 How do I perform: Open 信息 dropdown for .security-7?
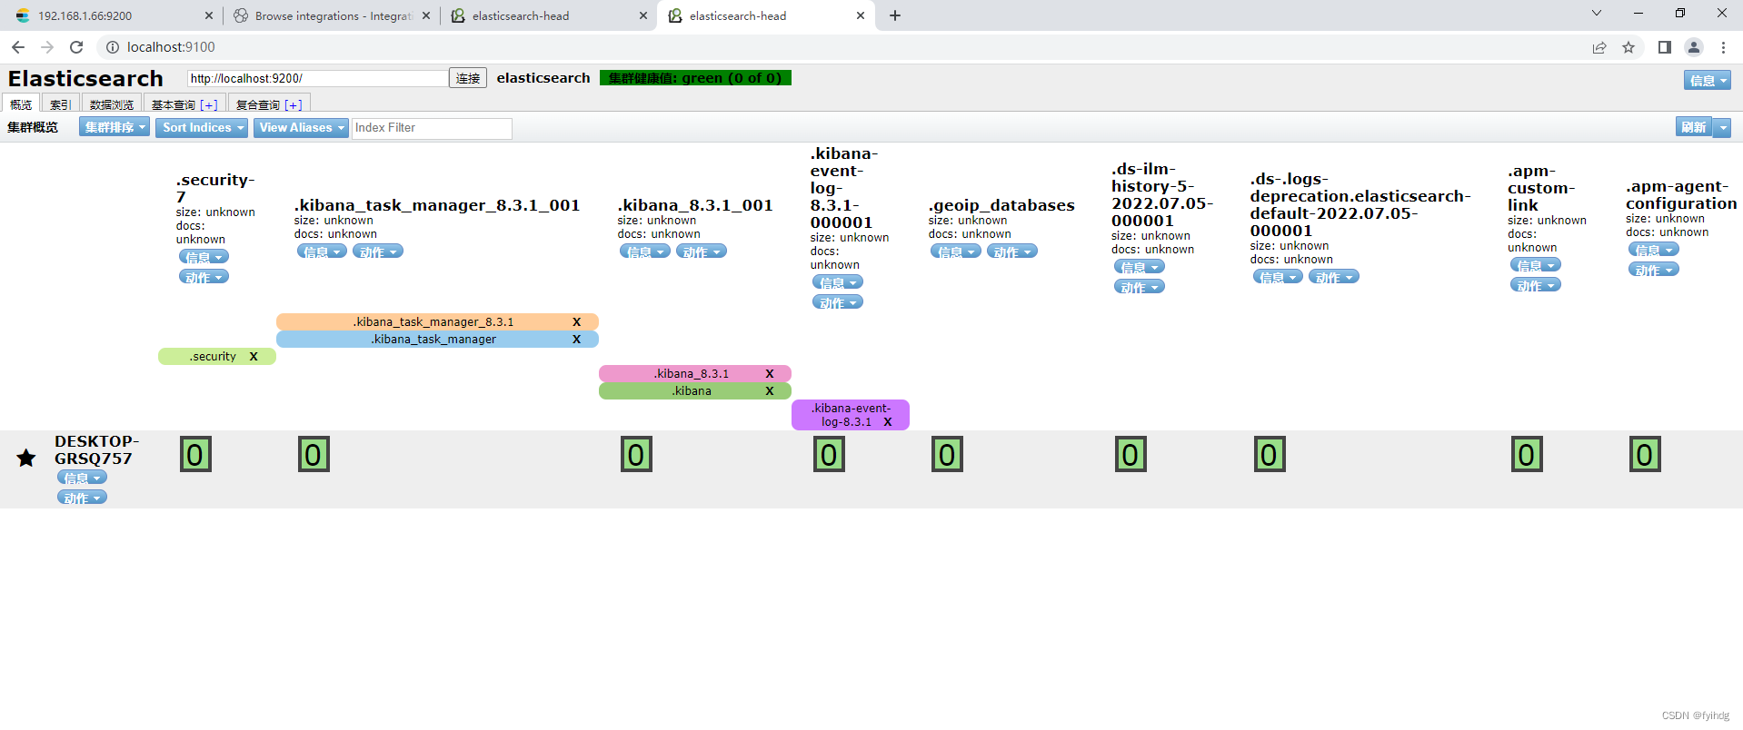[x=204, y=257]
